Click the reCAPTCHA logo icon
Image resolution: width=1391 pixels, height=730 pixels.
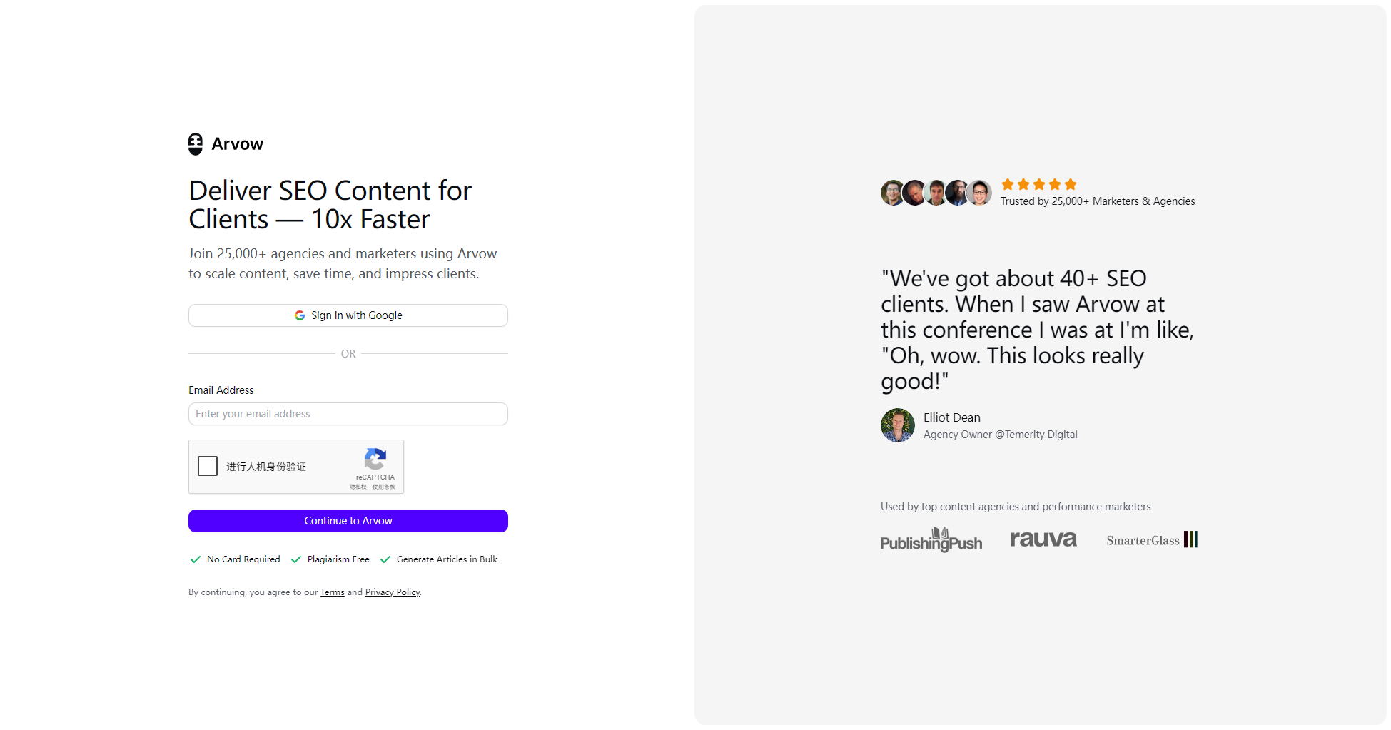(x=375, y=459)
